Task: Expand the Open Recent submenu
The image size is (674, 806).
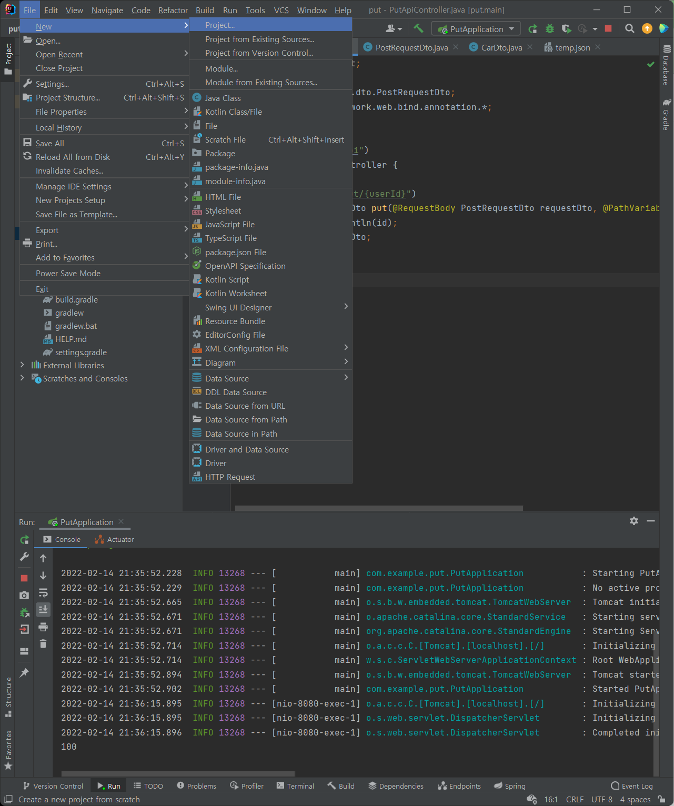Action: (104, 54)
